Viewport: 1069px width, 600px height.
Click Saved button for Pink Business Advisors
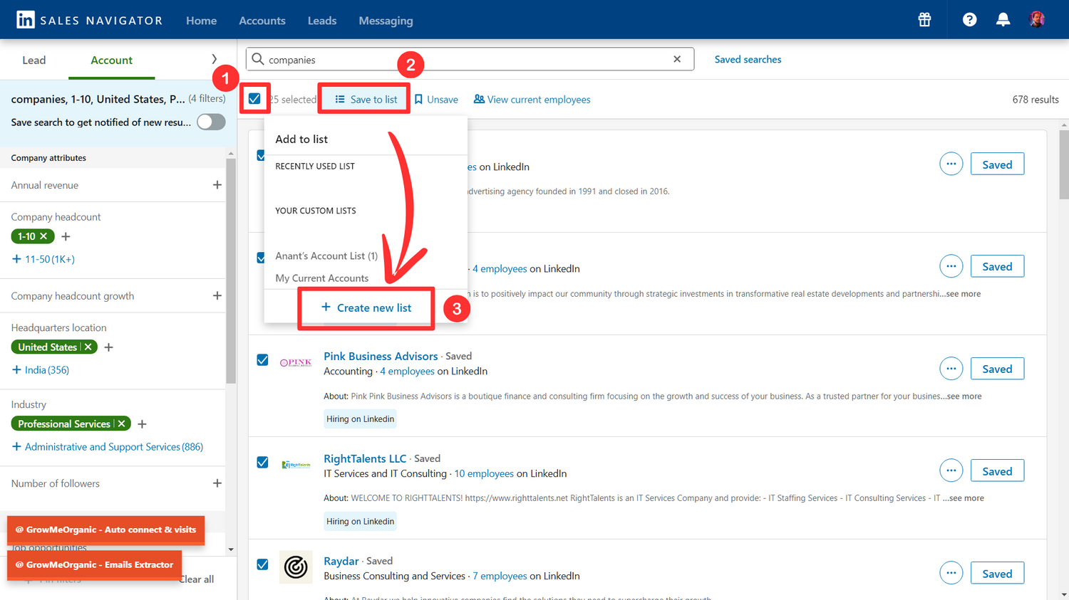tap(997, 369)
